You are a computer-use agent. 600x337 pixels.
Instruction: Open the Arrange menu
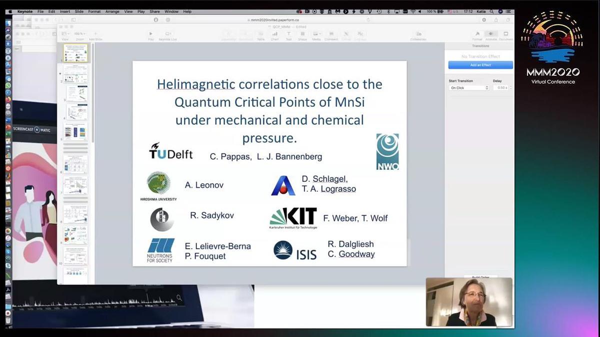click(x=112, y=11)
